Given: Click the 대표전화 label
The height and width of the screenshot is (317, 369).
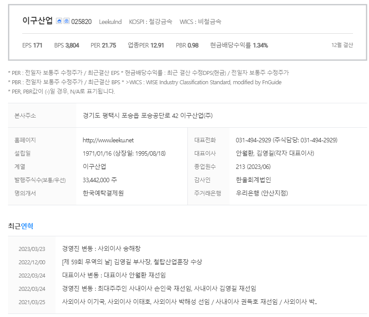Looking at the screenshot, I should coord(205,140).
